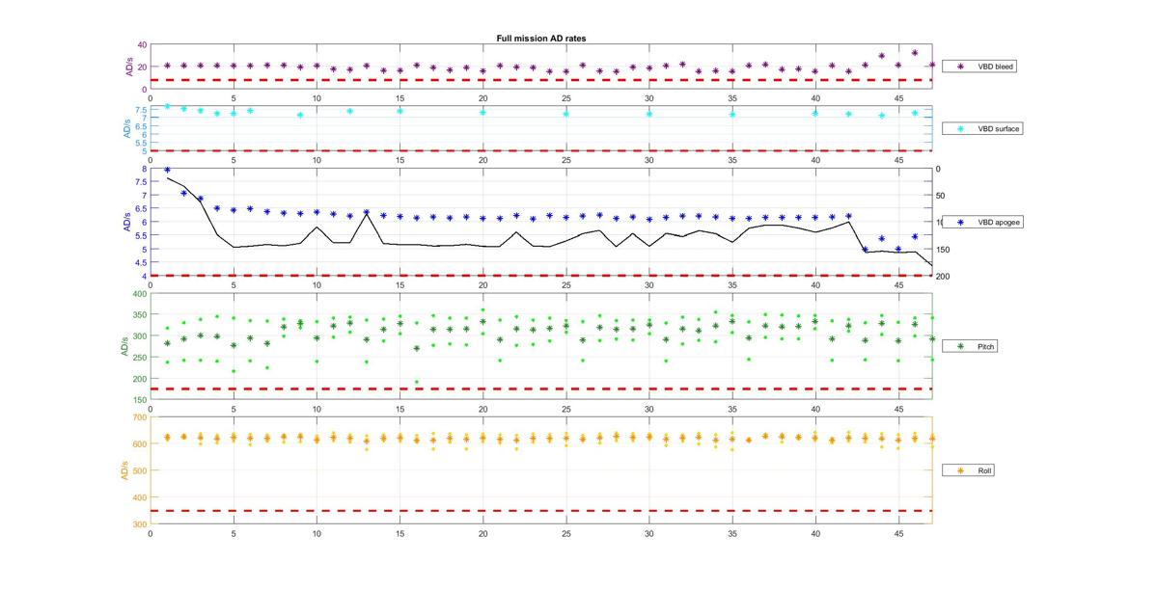Screen dimensions: 1158x589
Task: Click the purple asterisk marker in VBD bleed legend
Action: (x=961, y=67)
